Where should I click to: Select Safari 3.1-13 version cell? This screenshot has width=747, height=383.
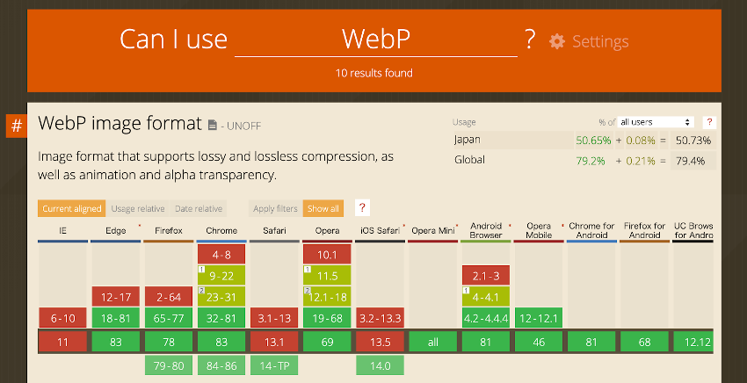point(274,318)
